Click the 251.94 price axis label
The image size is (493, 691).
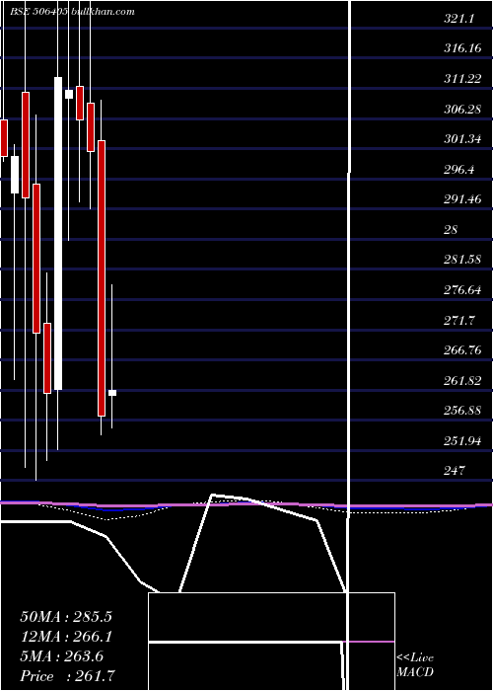462,440
